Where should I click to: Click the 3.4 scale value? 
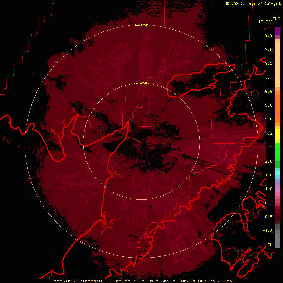pyautogui.click(x=269, y=147)
